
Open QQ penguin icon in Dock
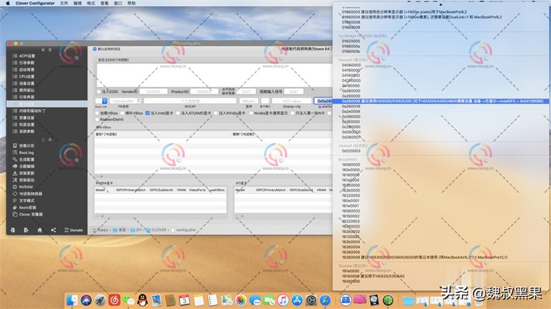[142, 300]
